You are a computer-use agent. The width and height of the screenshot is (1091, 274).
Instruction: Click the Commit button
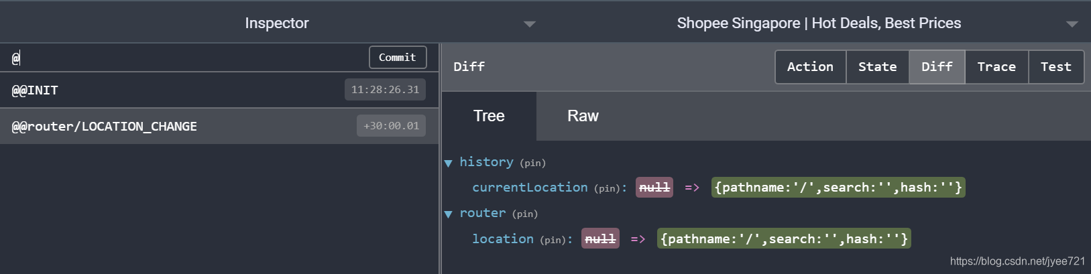point(398,58)
